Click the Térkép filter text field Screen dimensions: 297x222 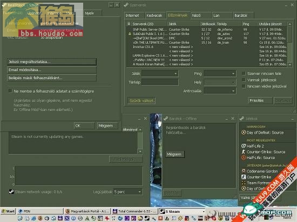point(160,82)
